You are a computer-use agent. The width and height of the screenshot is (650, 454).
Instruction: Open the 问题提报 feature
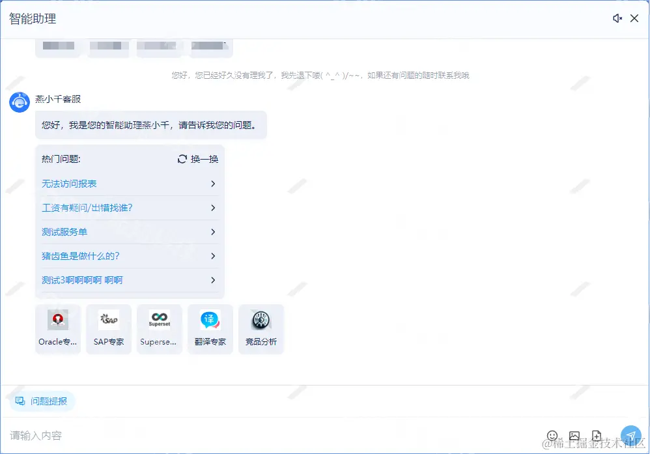click(41, 401)
